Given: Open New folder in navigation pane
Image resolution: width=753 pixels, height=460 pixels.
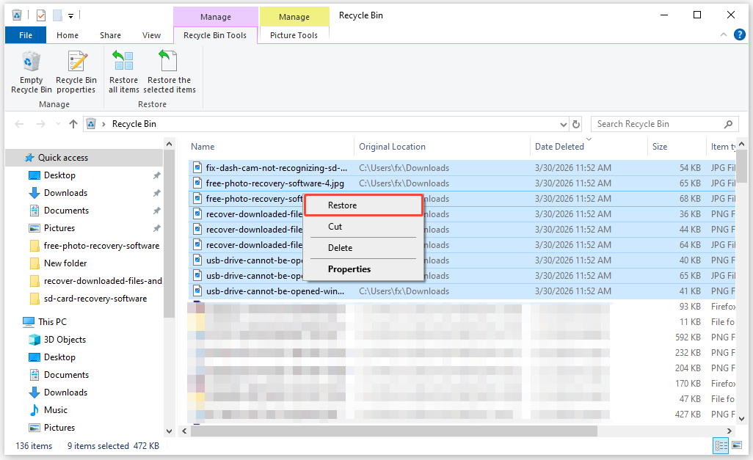Looking at the screenshot, I should pos(65,263).
